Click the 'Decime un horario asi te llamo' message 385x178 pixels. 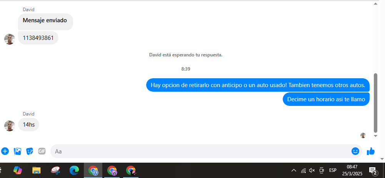coord(326,99)
